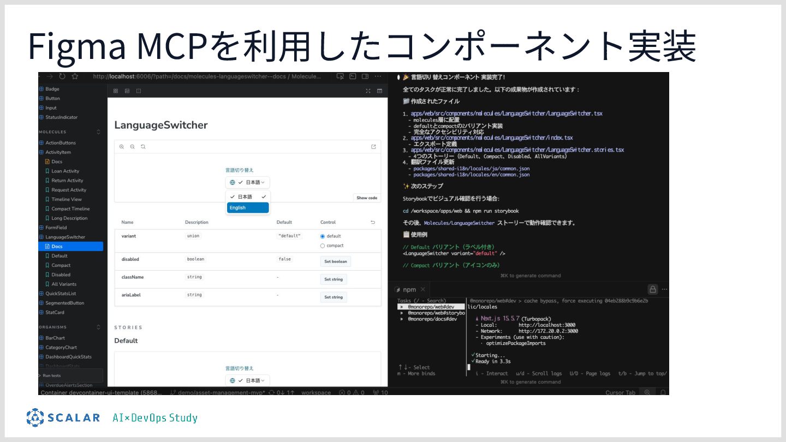Toggle outline icon in Storybook toolbar
Screen dimensions: 786x442
pyautogui.click(x=139, y=91)
